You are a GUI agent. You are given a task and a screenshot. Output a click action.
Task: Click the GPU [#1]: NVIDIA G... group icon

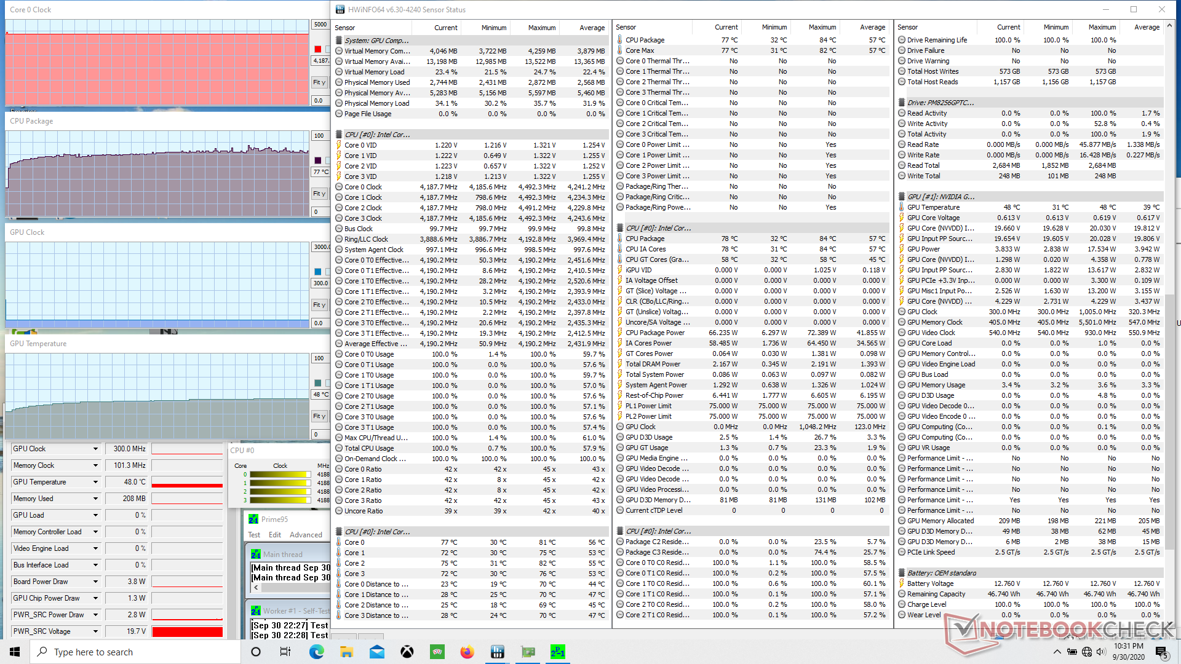pos(902,197)
